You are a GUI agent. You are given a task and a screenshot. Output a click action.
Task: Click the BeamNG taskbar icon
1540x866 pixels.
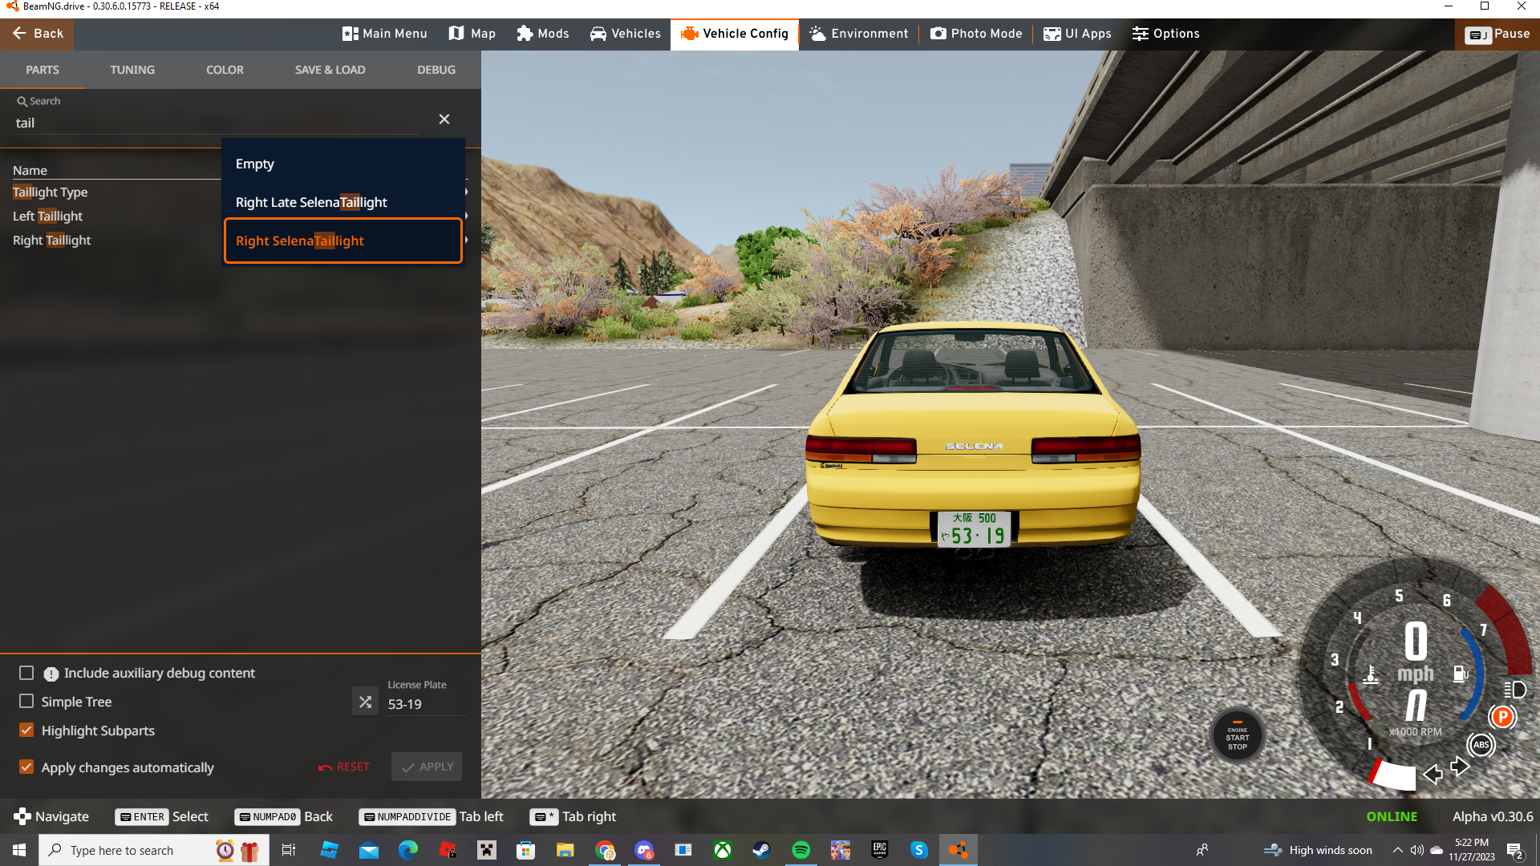pos(958,850)
